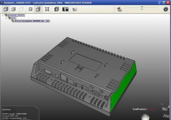Select the backplate_280808 tree label

16,15
